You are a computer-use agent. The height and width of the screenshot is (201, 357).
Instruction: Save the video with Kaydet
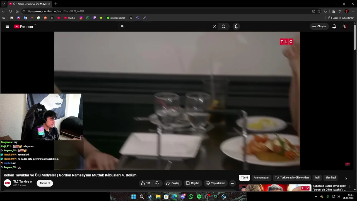[x=192, y=183]
